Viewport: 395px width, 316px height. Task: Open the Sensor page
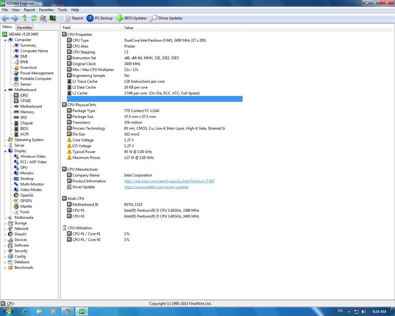click(x=26, y=84)
